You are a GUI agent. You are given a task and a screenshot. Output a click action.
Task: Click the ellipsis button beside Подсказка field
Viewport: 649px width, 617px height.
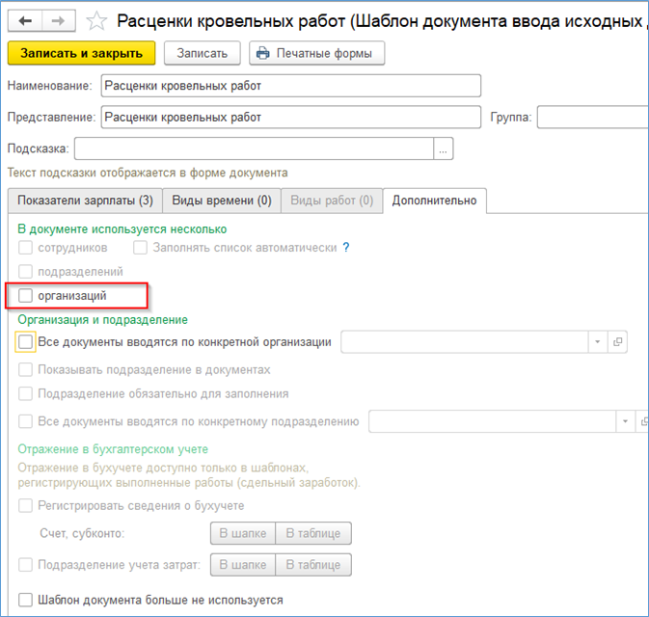pyautogui.click(x=444, y=149)
